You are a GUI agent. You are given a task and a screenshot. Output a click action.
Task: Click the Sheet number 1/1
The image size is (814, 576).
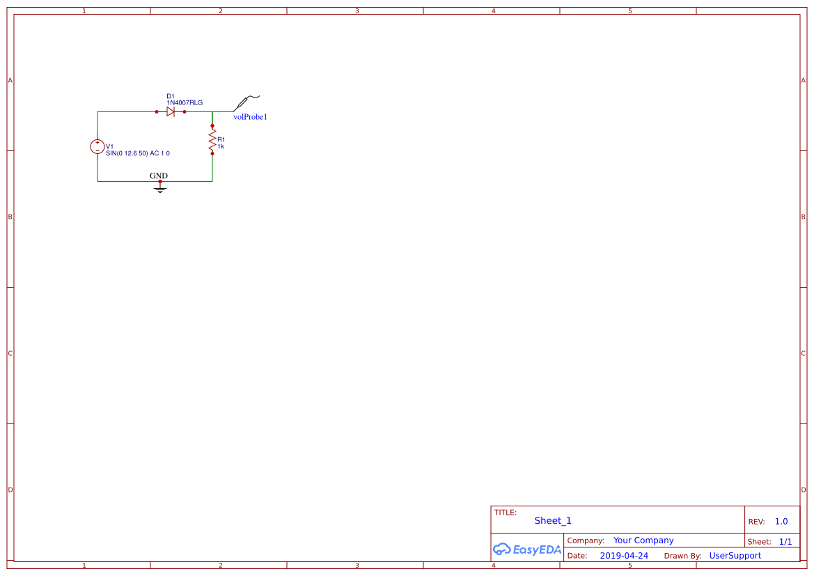785,542
